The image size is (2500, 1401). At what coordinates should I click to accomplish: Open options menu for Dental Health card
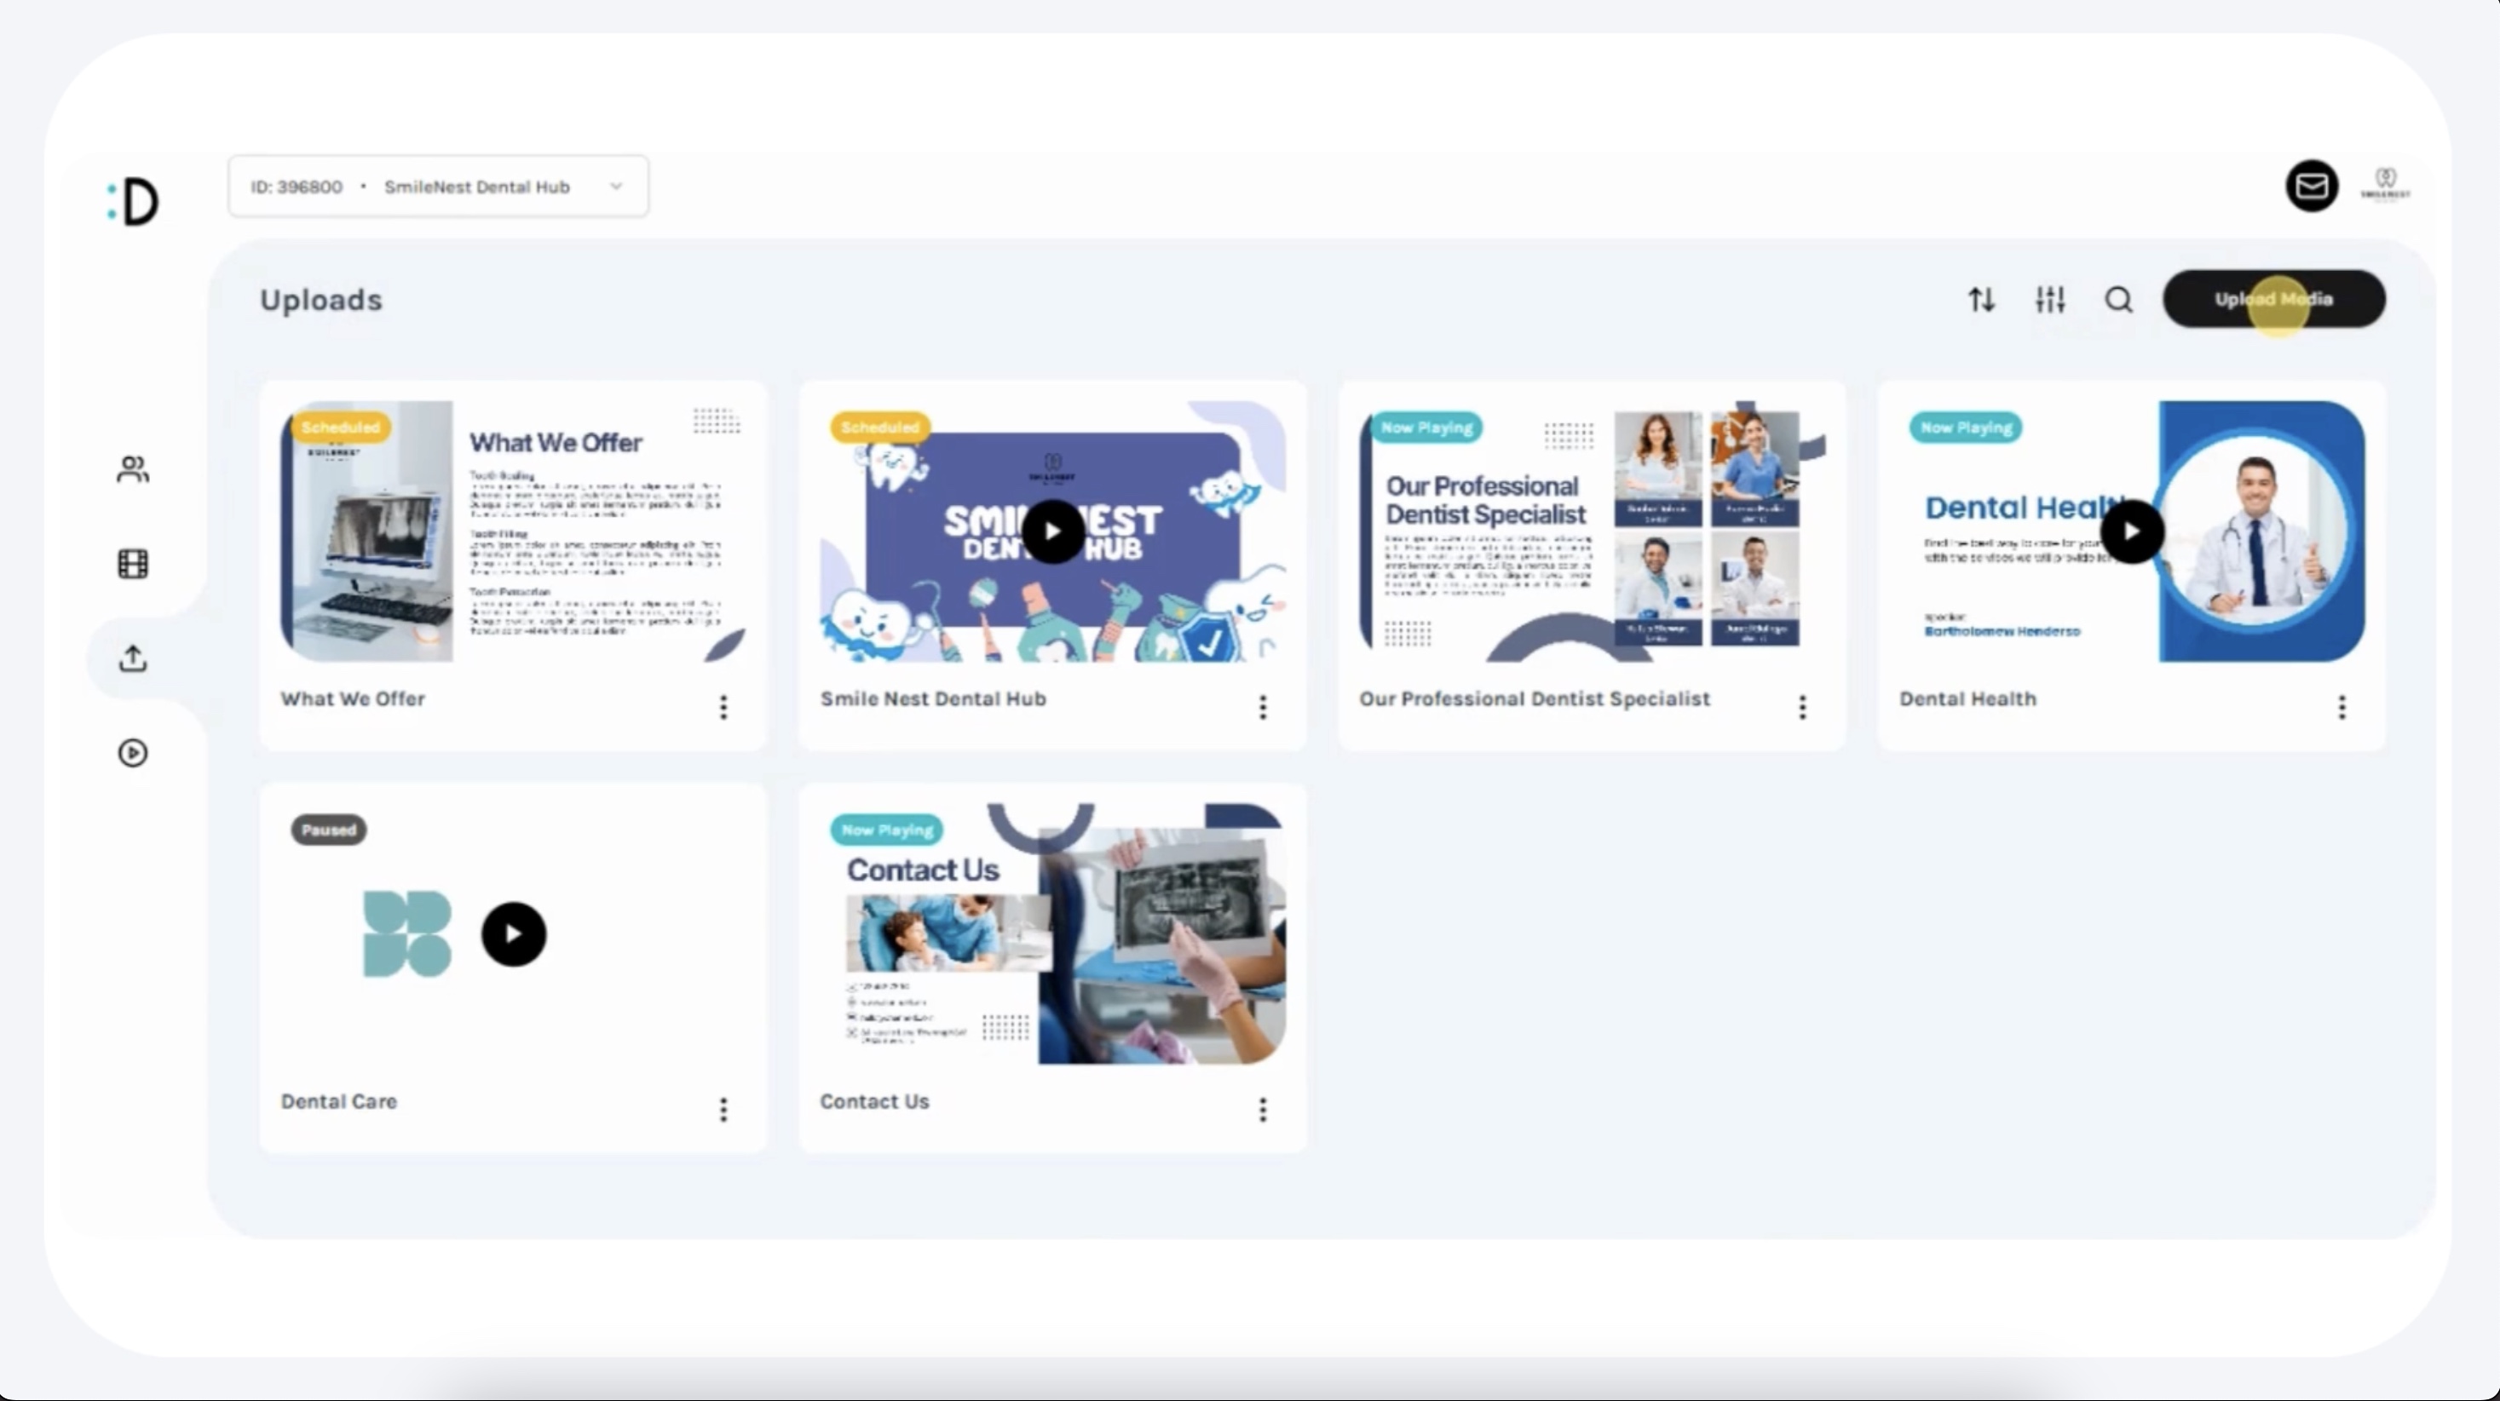[2342, 707]
